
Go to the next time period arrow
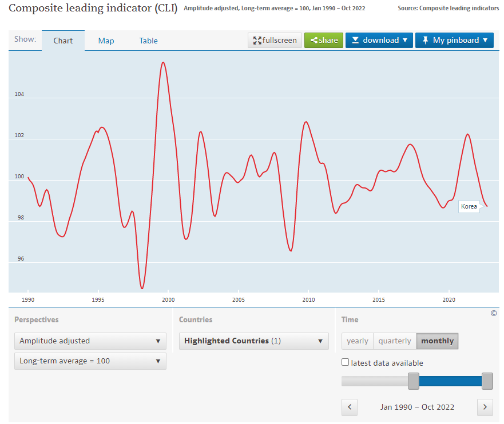pos(485,407)
